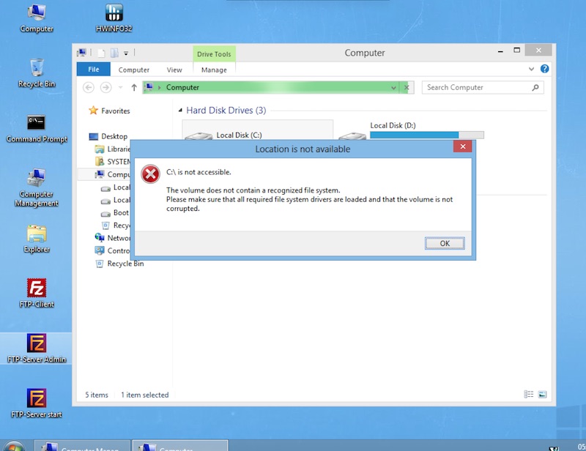Viewport: 586px width, 451px height.
Task: Click the Up one level arrow
Action: pyautogui.click(x=134, y=88)
